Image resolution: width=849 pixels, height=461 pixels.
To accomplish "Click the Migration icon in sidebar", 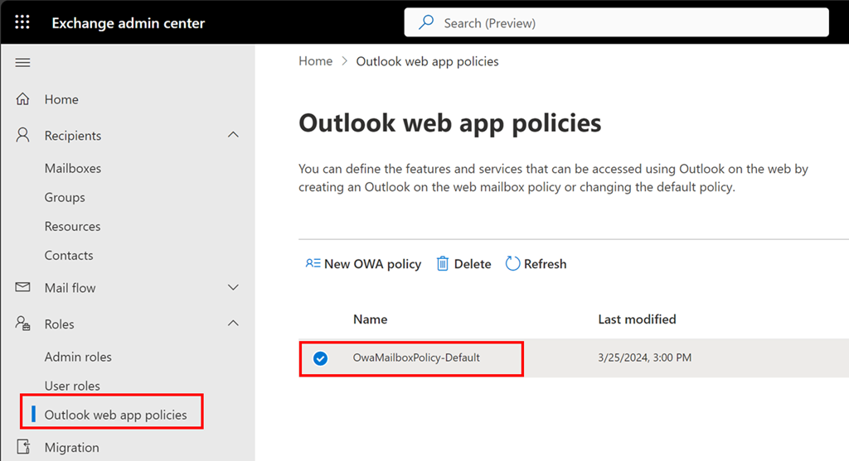I will [23, 448].
